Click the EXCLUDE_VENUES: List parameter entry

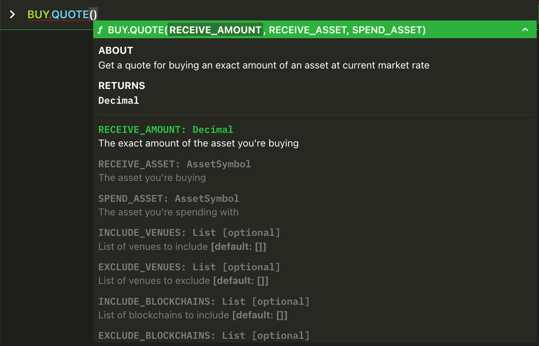(x=189, y=267)
